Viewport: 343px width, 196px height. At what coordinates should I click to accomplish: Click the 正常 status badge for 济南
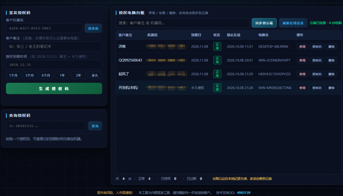tap(217, 47)
